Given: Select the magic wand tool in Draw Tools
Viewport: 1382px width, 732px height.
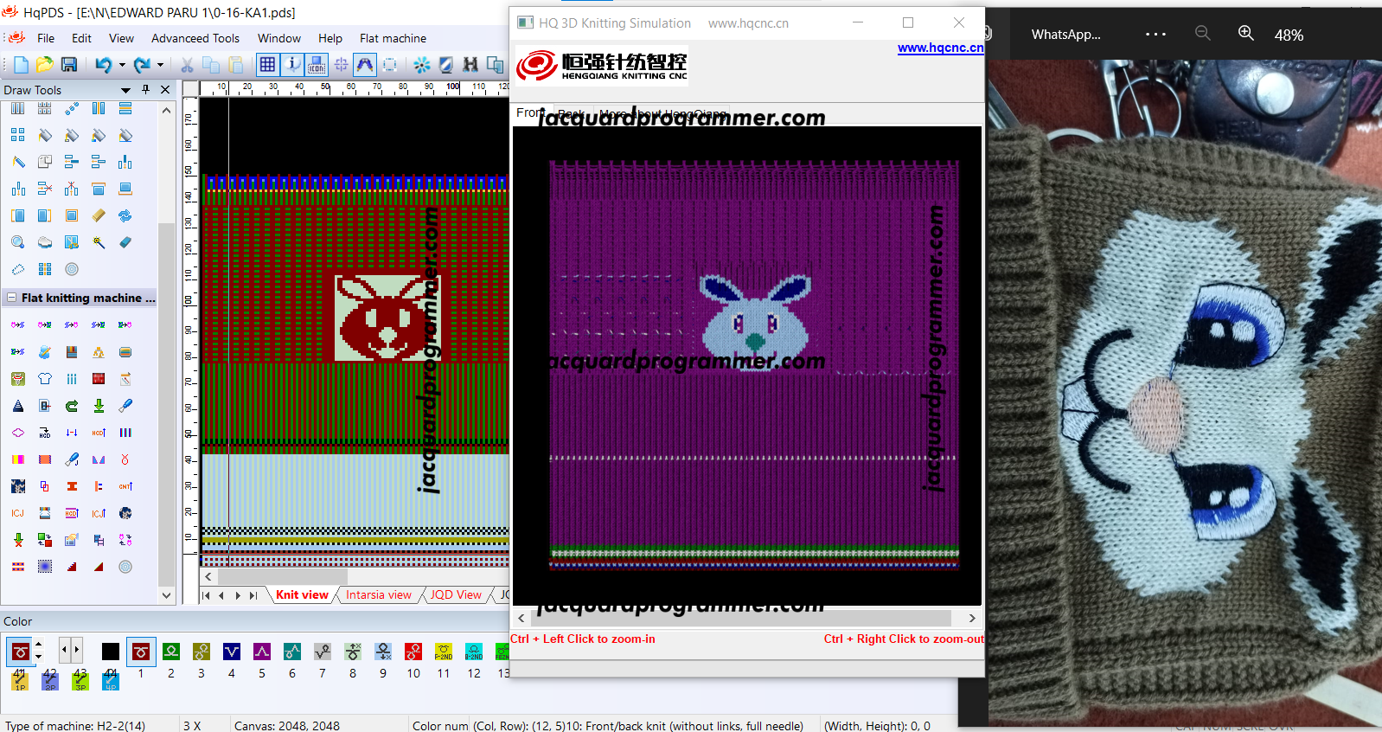Looking at the screenshot, I should point(99,242).
